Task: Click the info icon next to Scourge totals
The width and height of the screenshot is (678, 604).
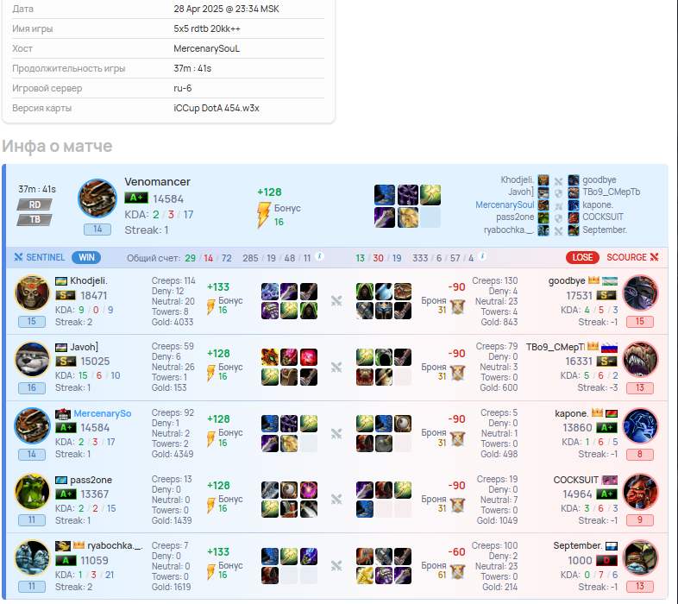Action: tap(482, 256)
